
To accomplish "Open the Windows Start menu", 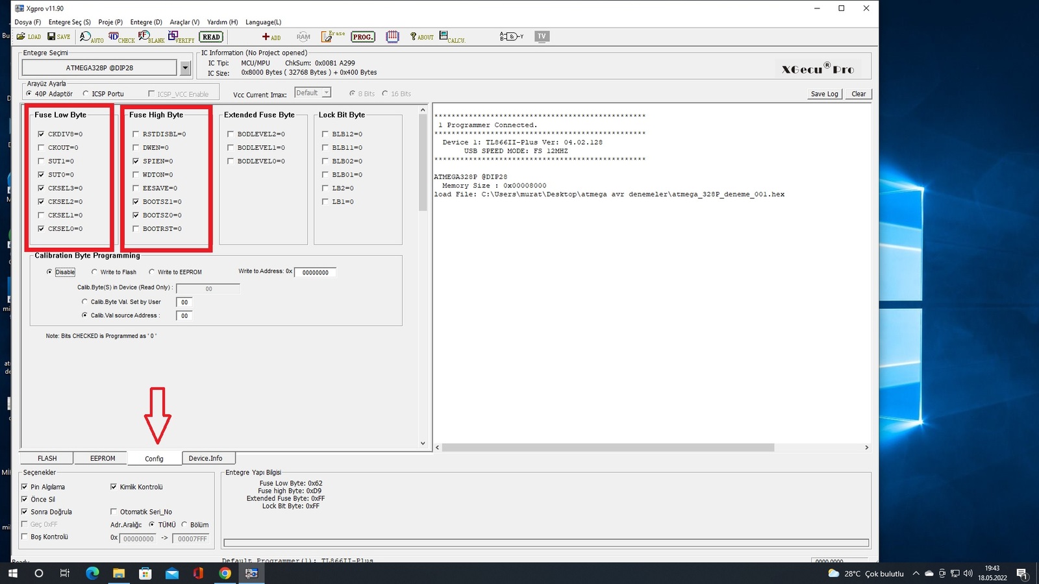I will (13, 573).
